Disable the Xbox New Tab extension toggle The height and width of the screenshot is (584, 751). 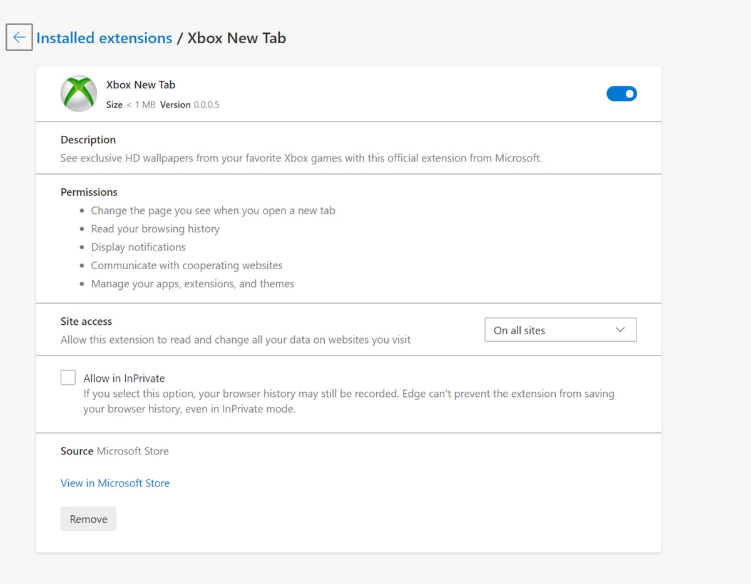(x=621, y=94)
